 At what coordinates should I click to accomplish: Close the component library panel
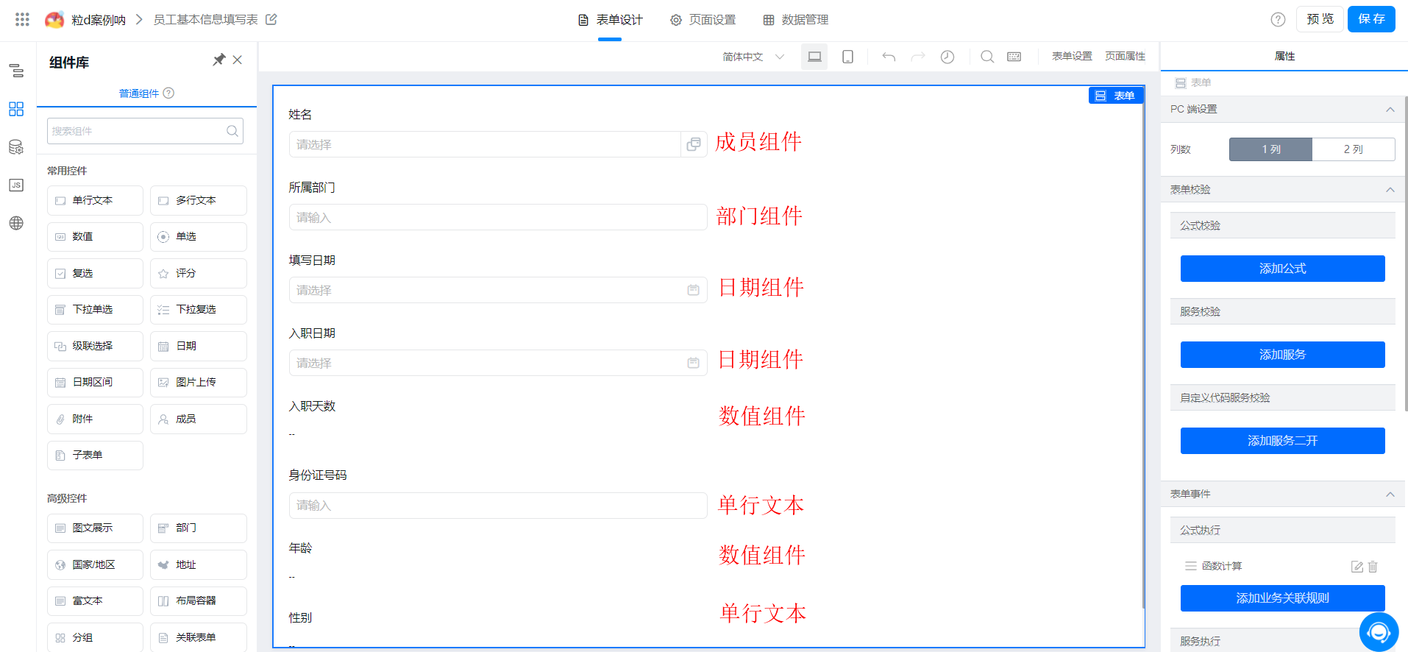click(x=238, y=60)
